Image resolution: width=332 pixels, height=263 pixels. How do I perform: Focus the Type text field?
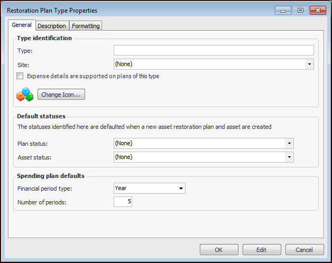(214, 51)
